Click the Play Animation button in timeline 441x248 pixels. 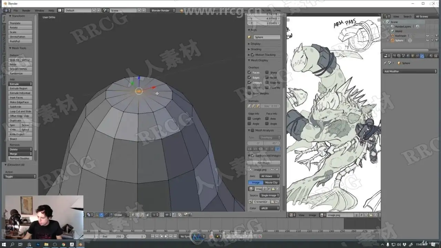[166, 236]
